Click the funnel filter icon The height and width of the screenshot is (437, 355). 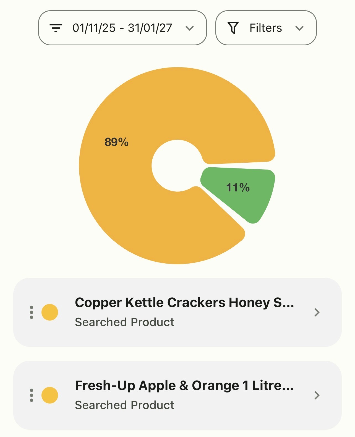233,28
